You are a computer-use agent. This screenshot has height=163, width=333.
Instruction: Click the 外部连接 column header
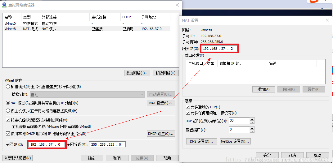[65, 17]
